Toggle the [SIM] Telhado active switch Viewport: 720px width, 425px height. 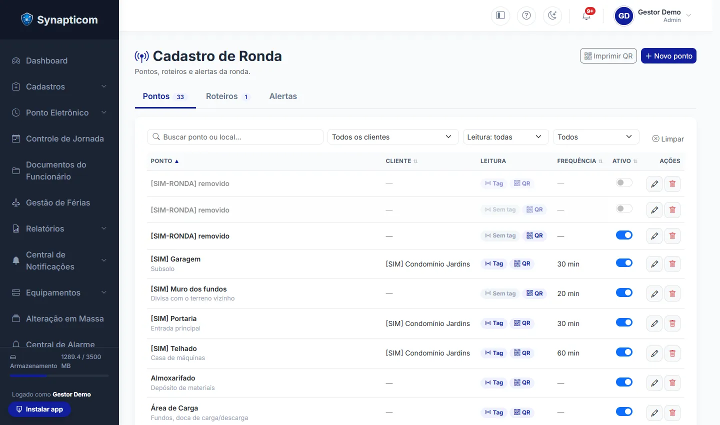point(624,352)
